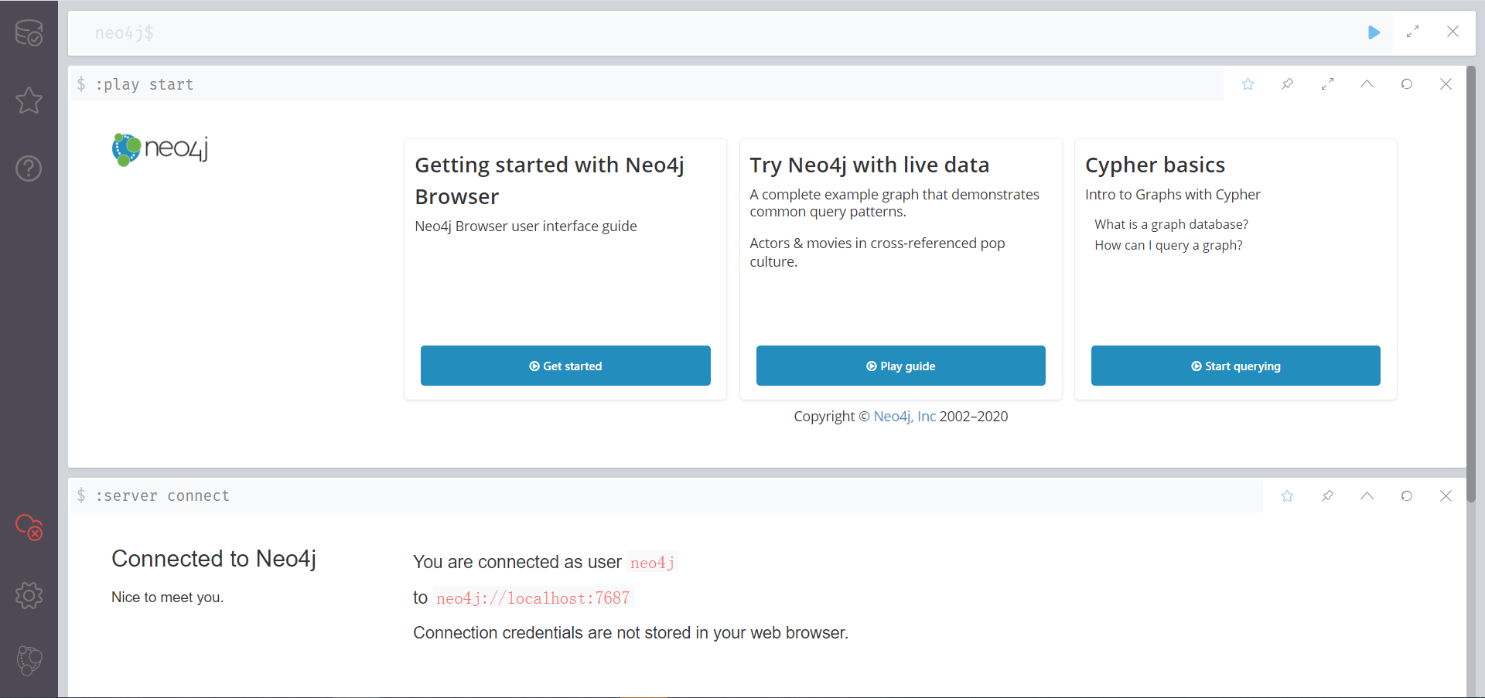Click the Get started button
The height and width of the screenshot is (698, 1485).
click(565, 366)
